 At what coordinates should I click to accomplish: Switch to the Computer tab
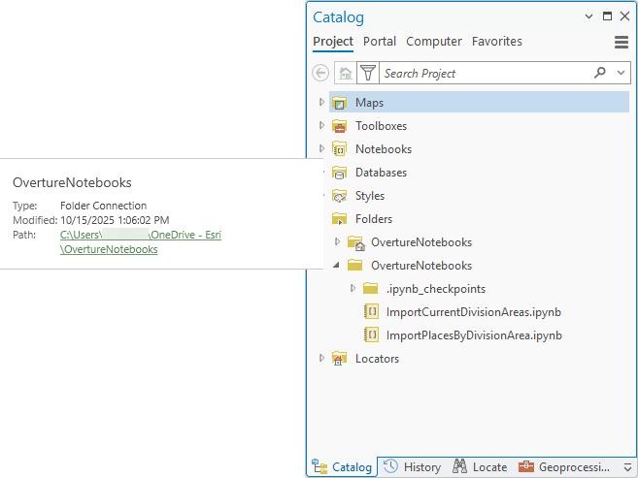(x=434, y=42)
